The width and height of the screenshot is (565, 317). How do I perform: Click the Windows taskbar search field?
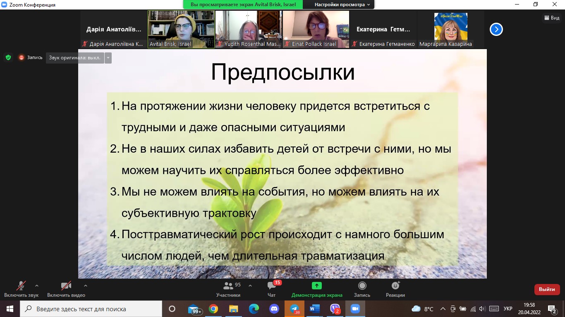pos(91,309)
